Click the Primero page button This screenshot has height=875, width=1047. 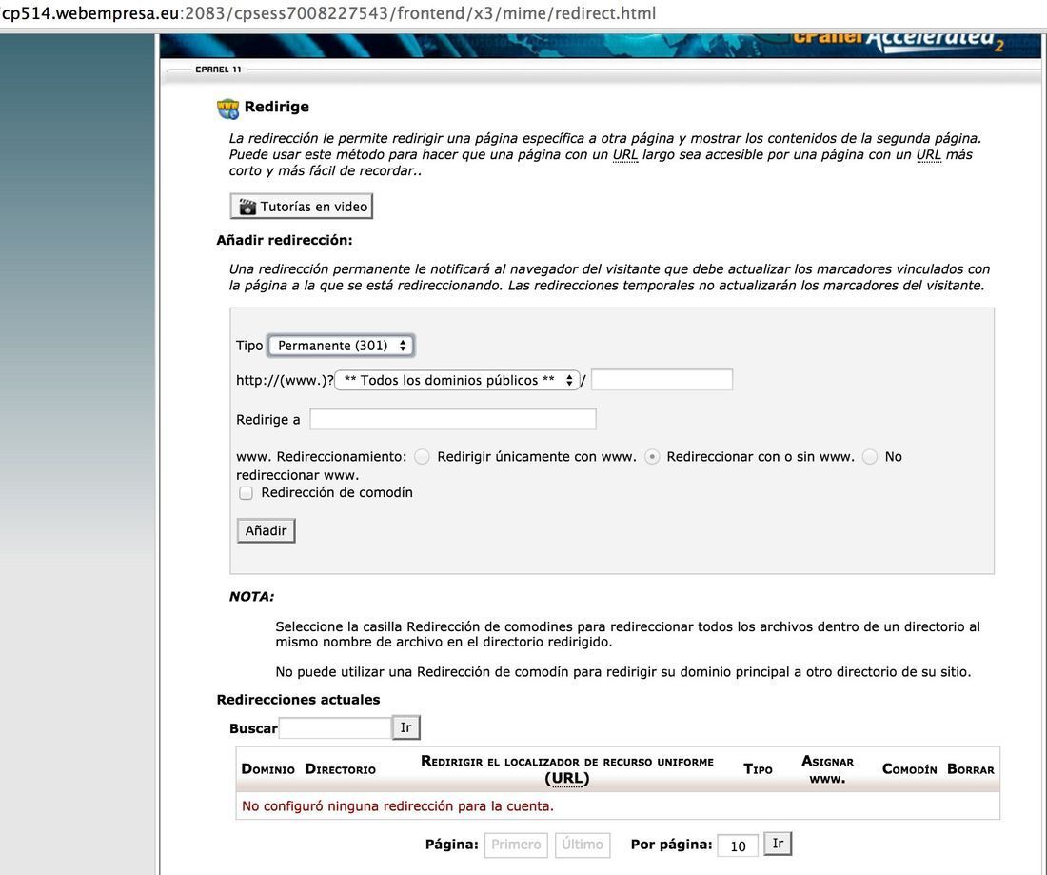pyautogui.click(x=516, y=845)
